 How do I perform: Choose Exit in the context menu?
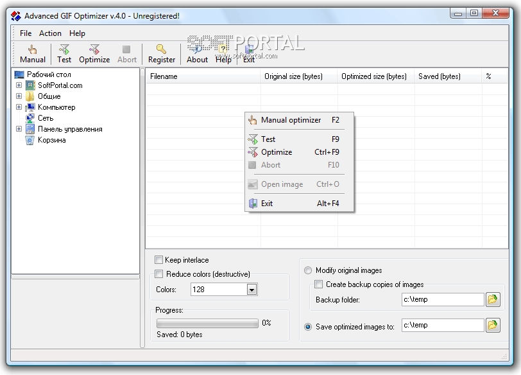[300, 204]
